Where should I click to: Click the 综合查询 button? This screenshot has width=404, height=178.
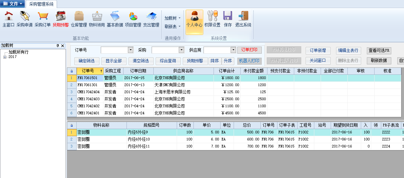click(x=168, y=61)
